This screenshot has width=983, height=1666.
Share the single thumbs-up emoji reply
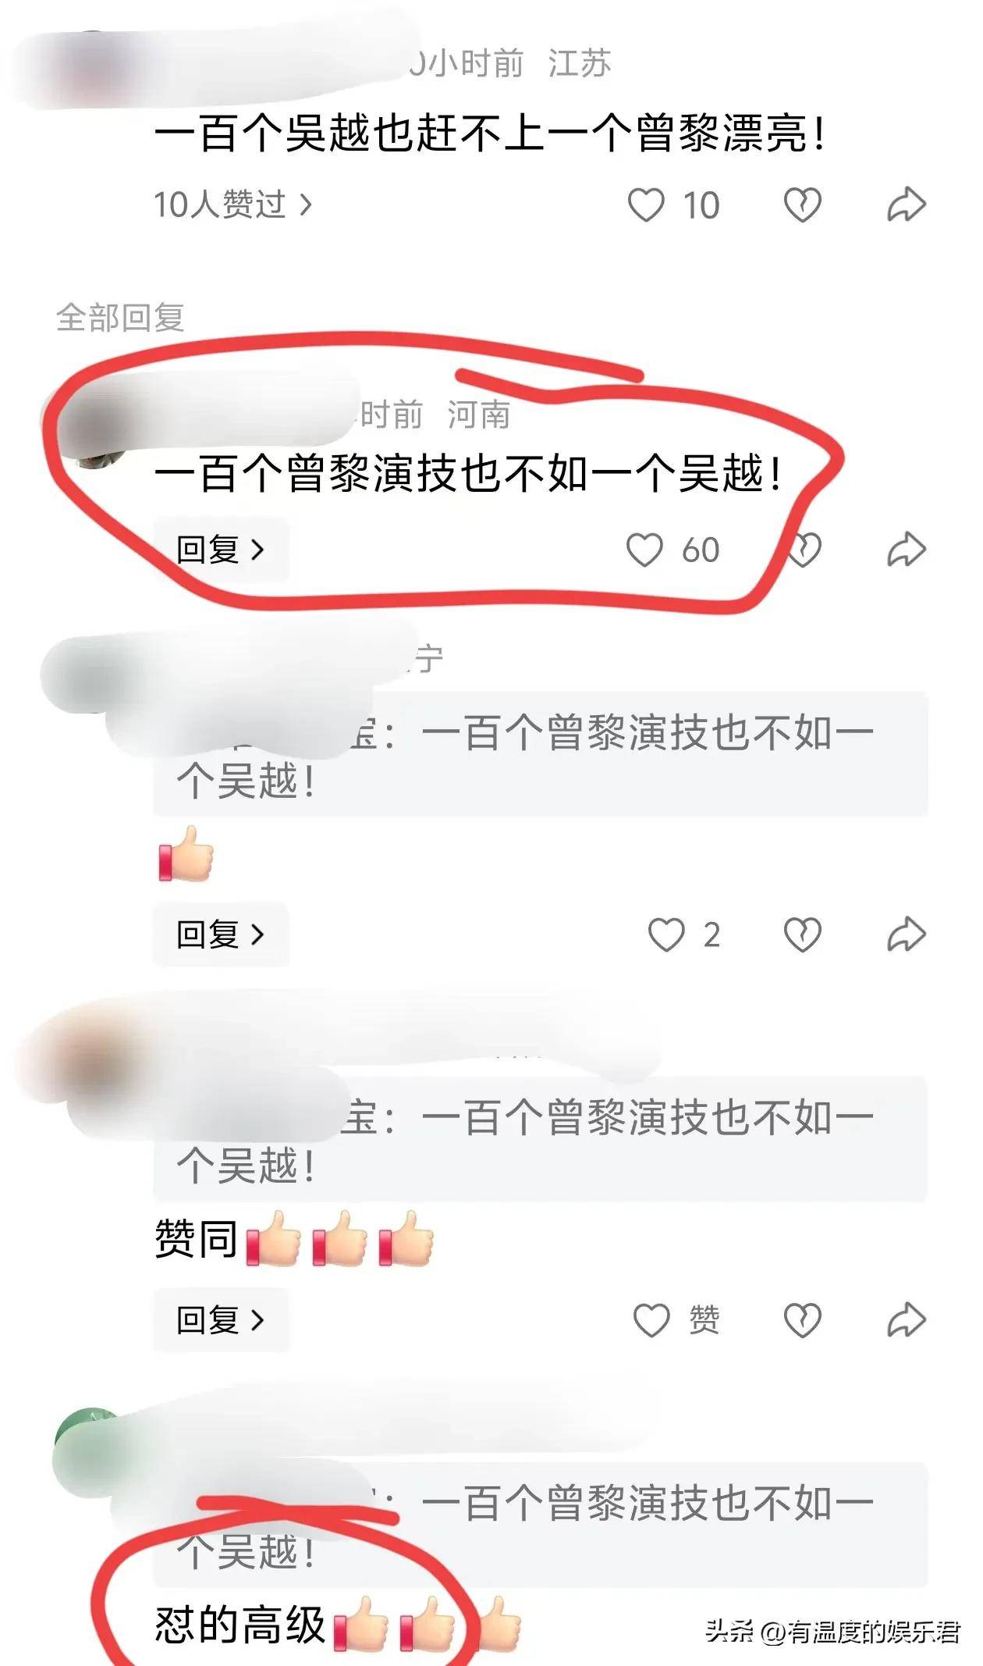[x=907, y=934]
